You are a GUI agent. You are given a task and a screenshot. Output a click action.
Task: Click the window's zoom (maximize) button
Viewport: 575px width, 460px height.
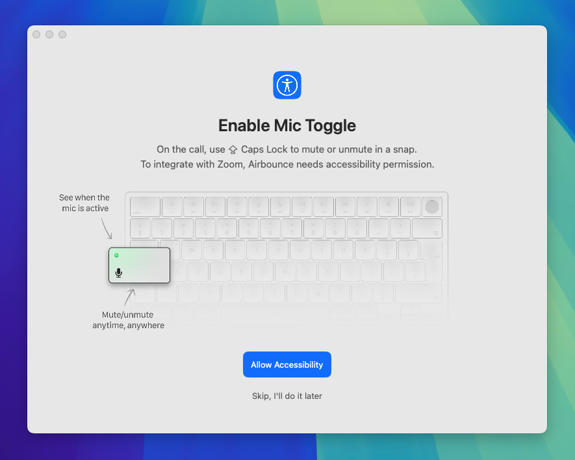coord(62,34)
